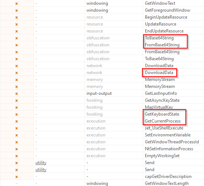Click the x flag in the UpdateResource row
The width and height of the screenshot is (204, 186).
[x=16, y=24]
